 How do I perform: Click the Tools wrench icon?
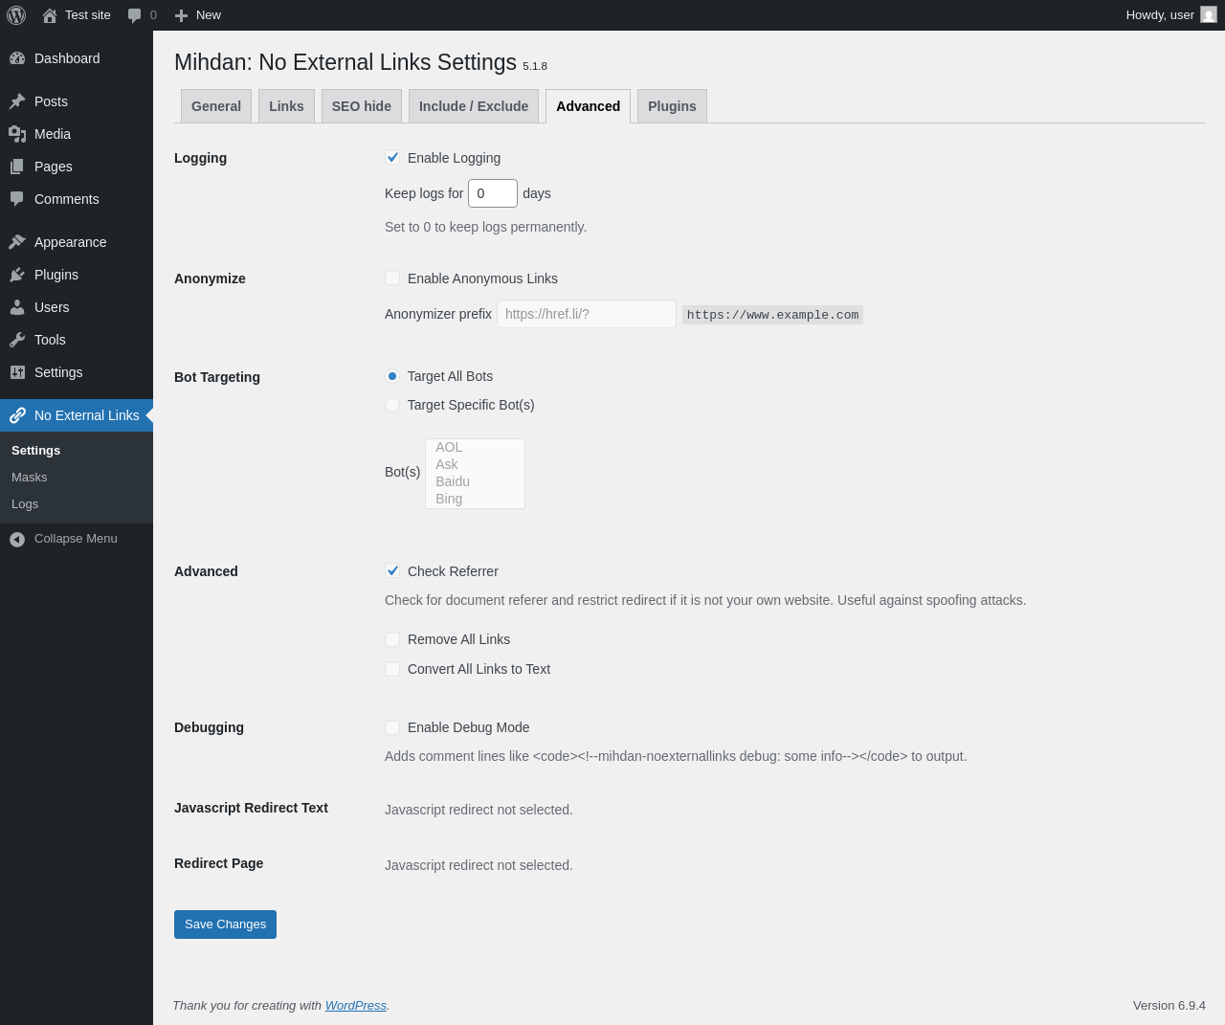click(x=17, y=340)
